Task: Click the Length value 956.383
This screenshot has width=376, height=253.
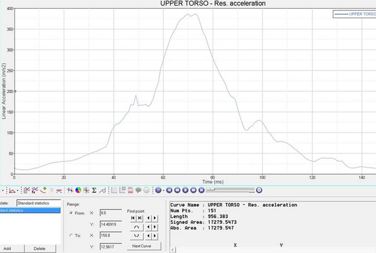Action: [218, 216]
